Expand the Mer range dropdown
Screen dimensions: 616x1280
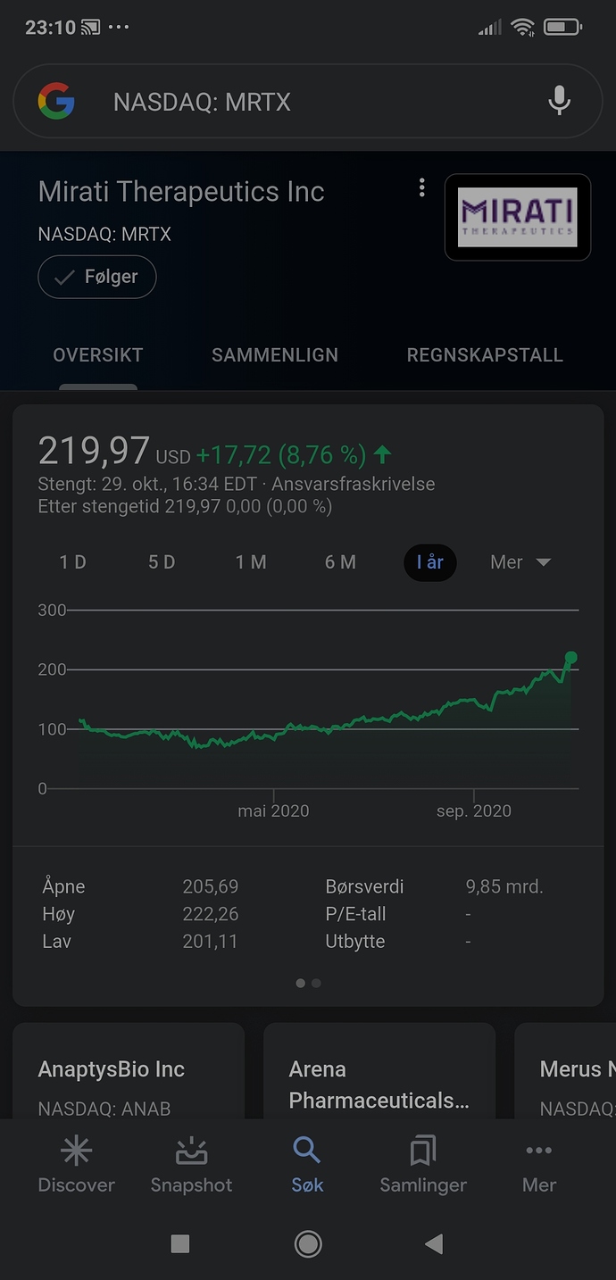(x=520, y=562)
